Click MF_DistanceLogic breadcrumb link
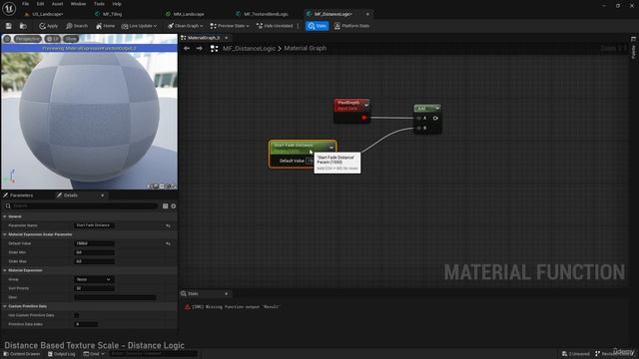 (x=249, y=49)
